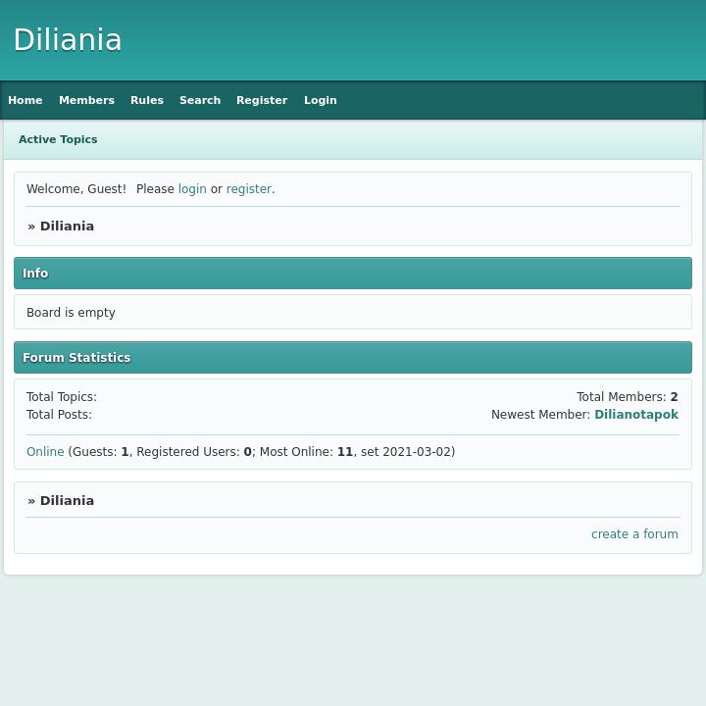Select Login in the navigation bar

click(320, 100)
